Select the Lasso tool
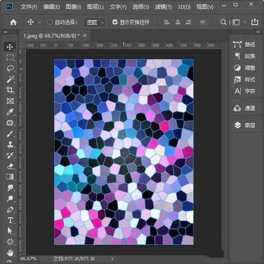The image size is (264, 264). [10, 68]
